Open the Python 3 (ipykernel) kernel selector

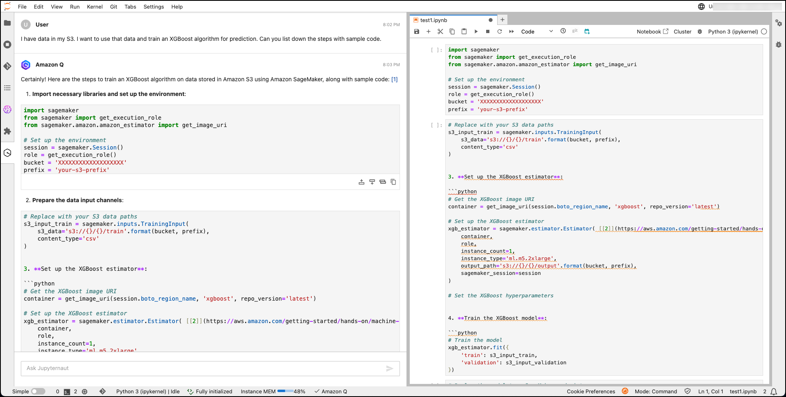point(733,31)
